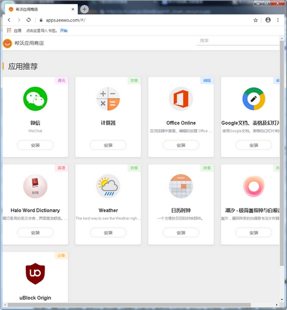Open the calendar clock app icon
287x310 pixels.
coord(181,186)
